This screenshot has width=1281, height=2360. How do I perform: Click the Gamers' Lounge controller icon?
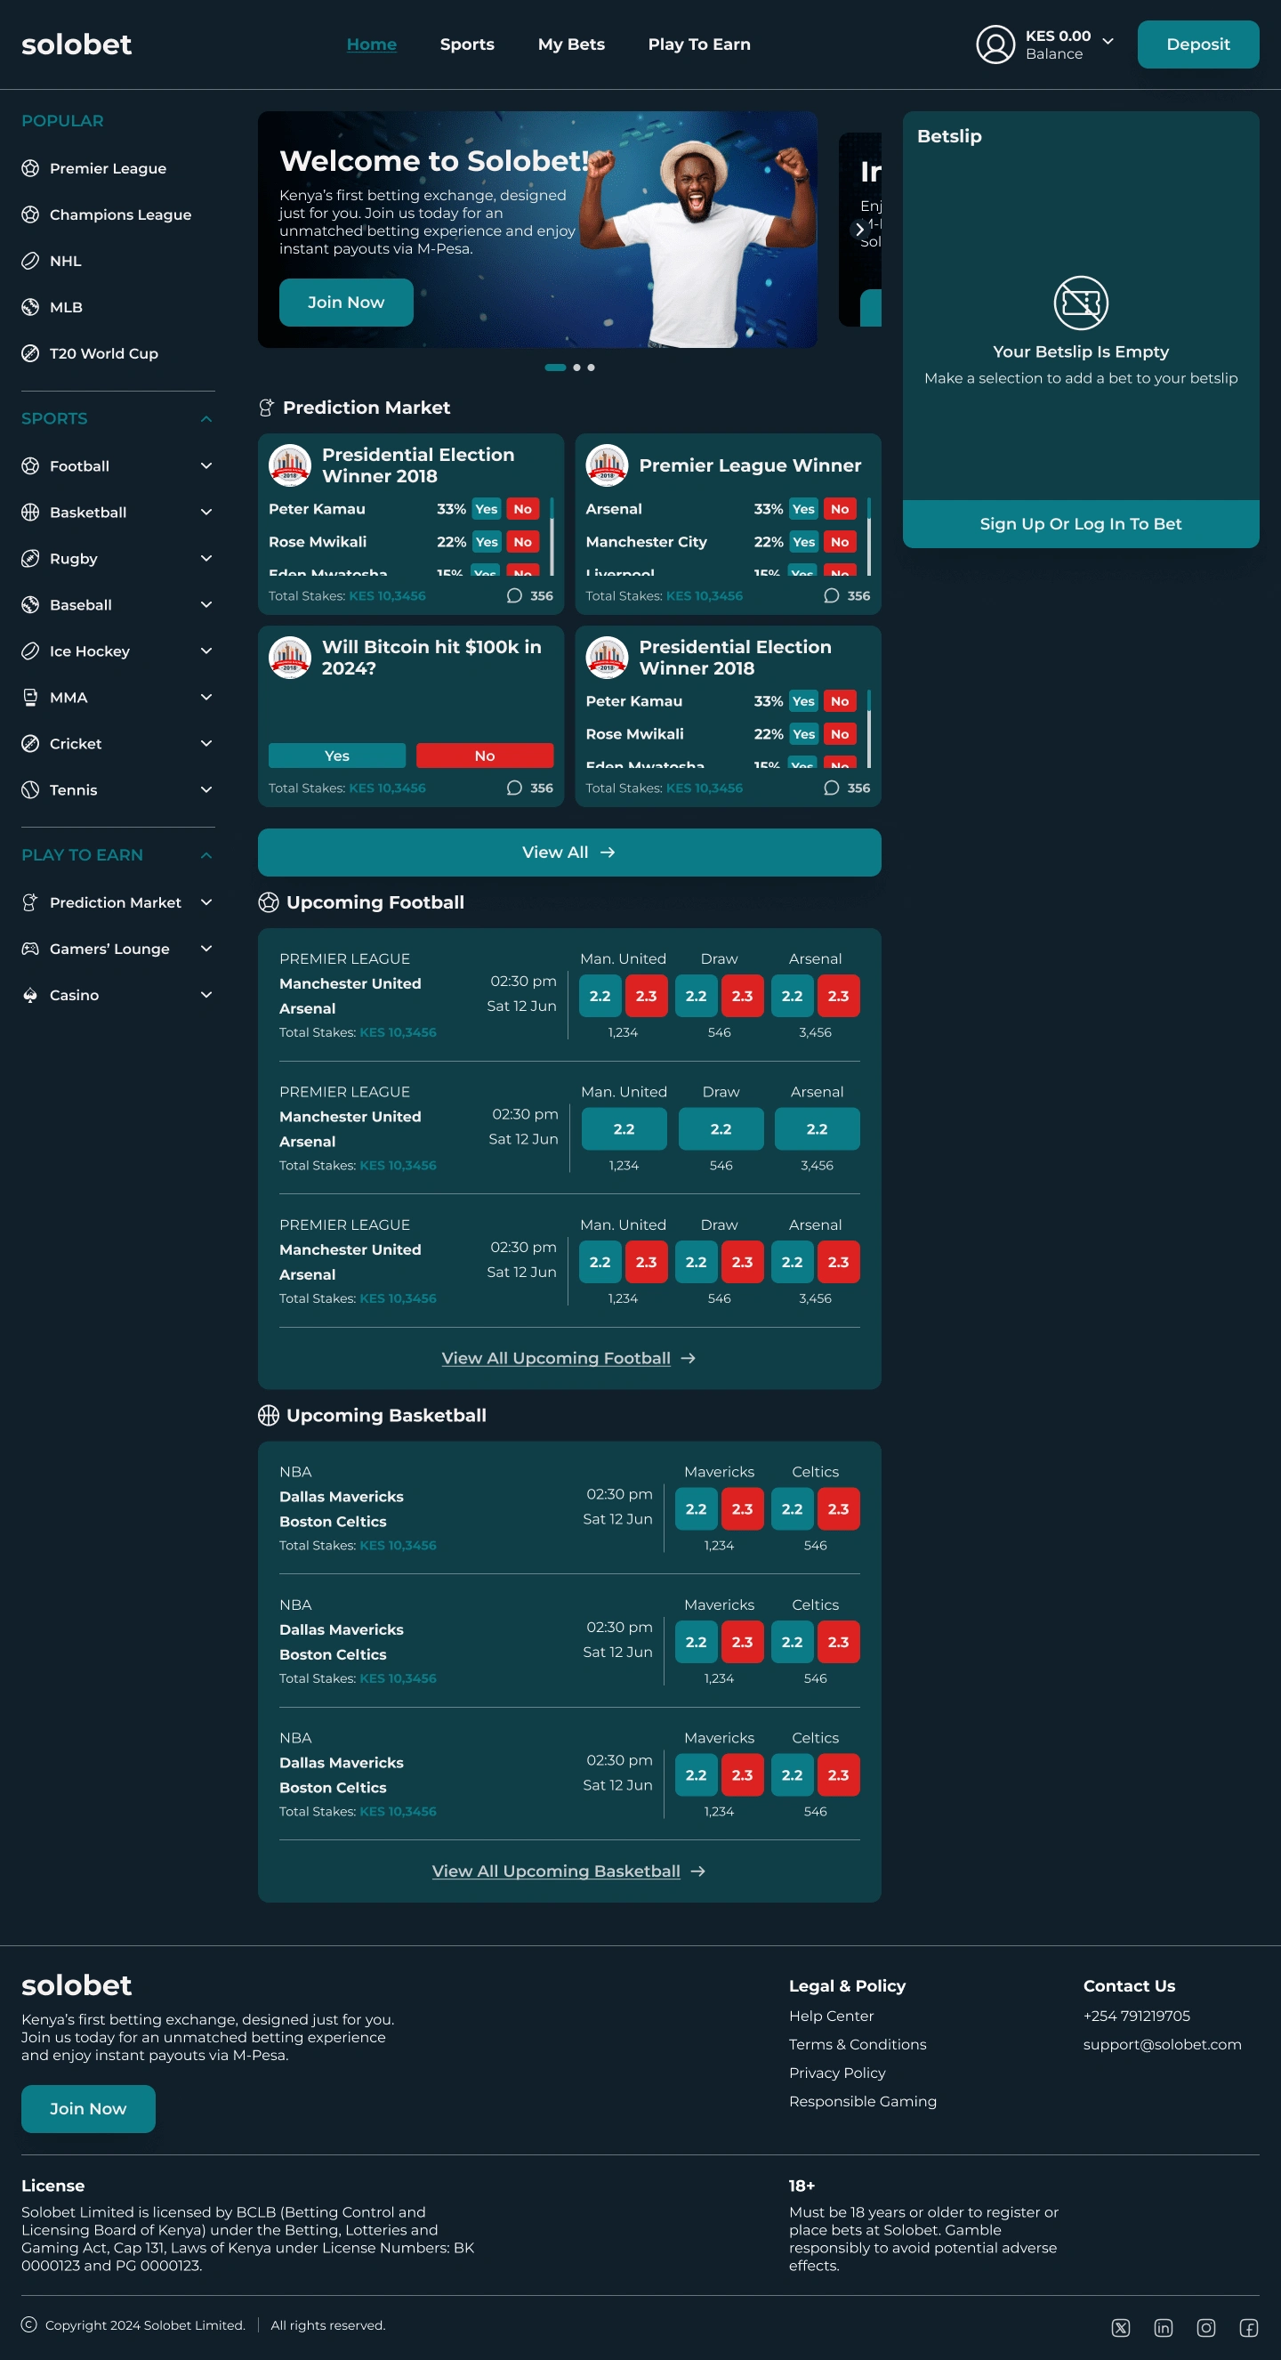tap(30, 950)
